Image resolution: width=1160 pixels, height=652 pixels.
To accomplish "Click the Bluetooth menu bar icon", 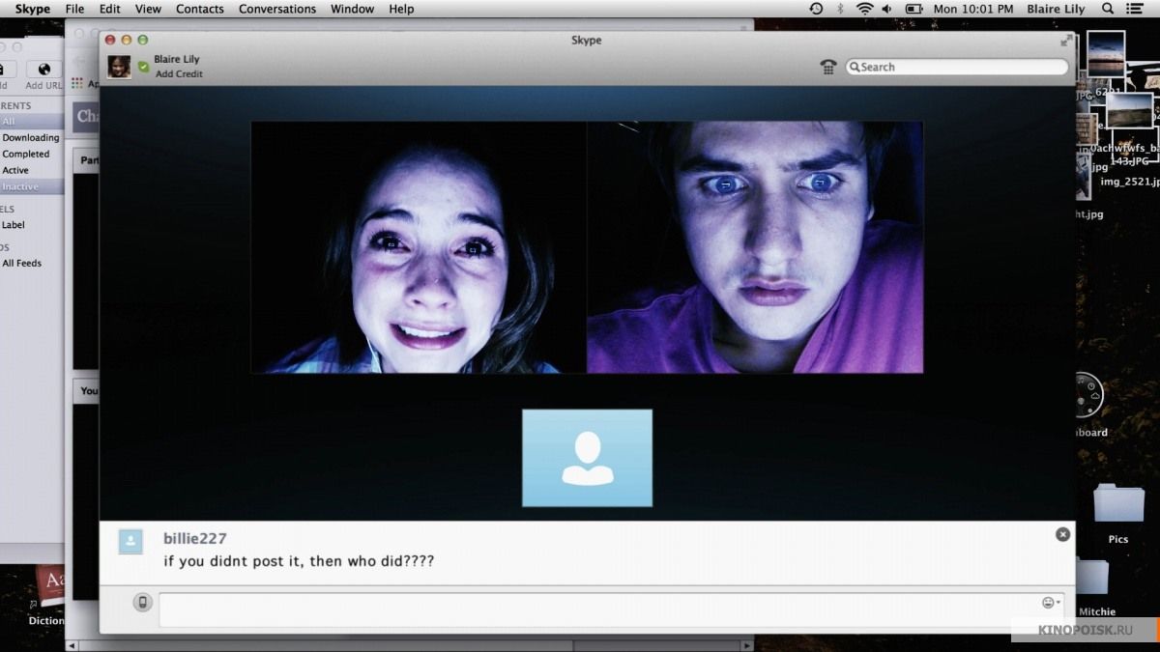I will [x=839, y=9].
